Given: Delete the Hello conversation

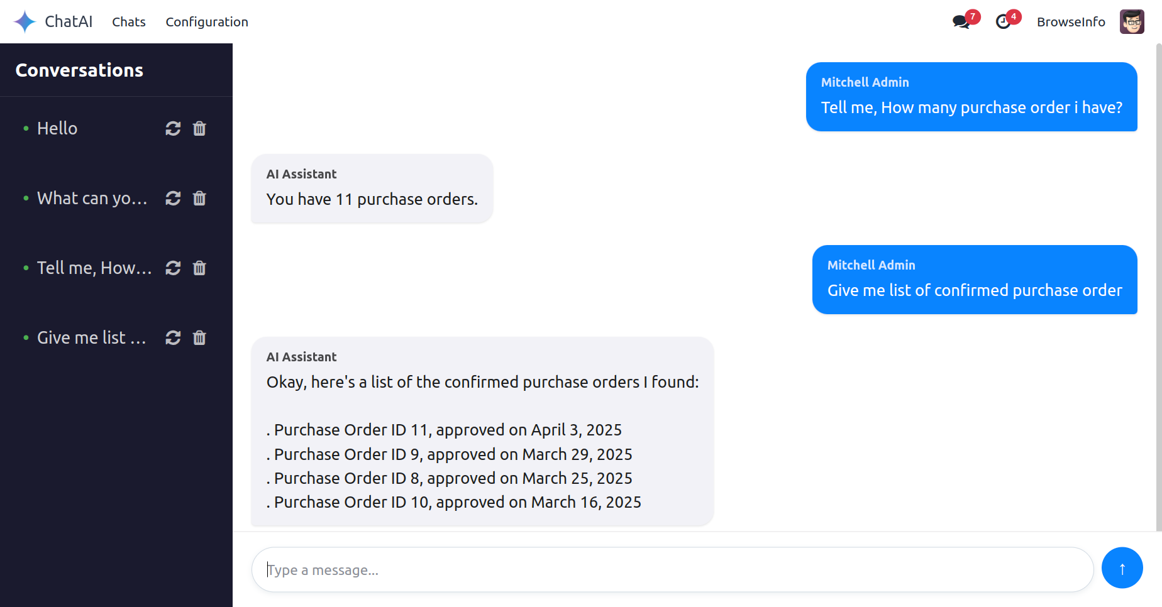Looking at the screenshot, I should pyautogui.click(x=199, y=129).
